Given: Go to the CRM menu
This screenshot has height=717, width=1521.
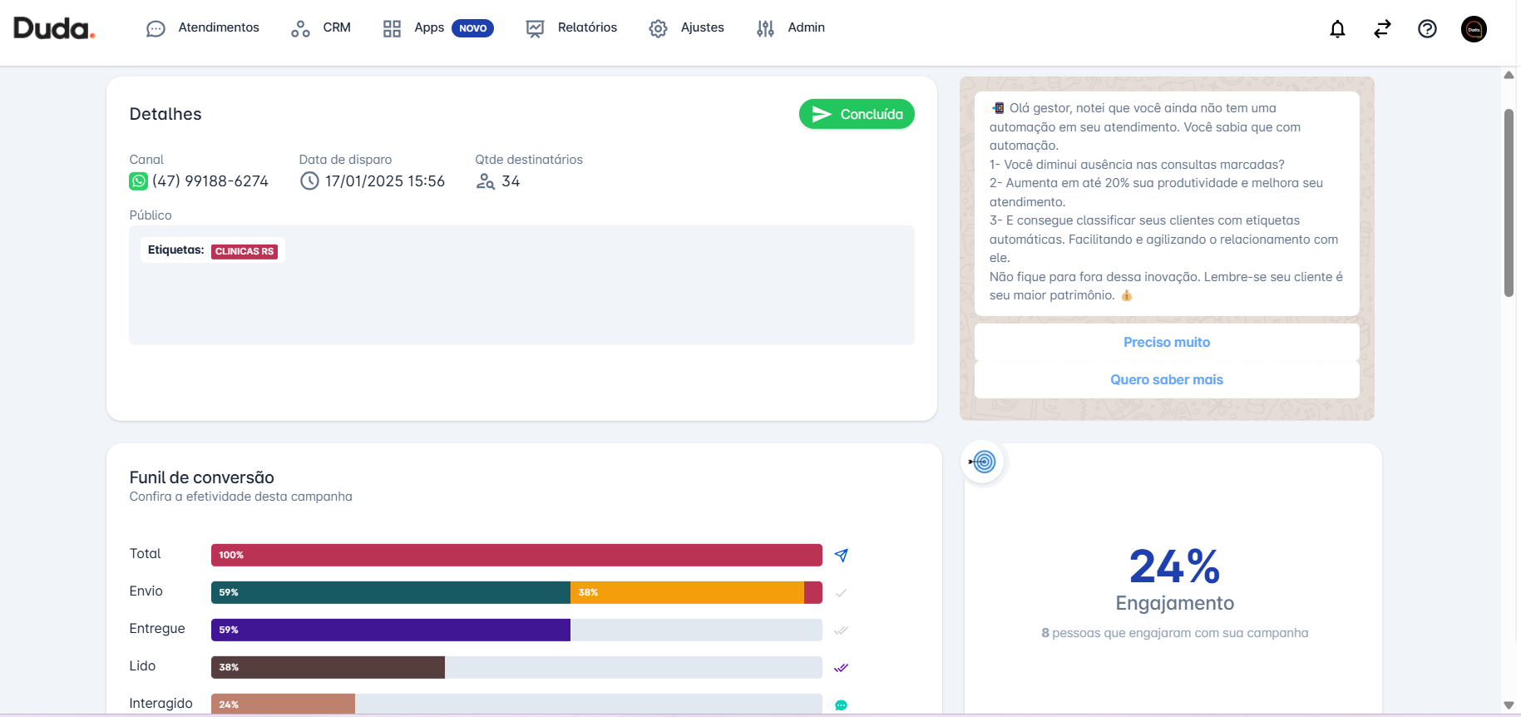Looking at the screenshot, I should click(x=321, y=28).
